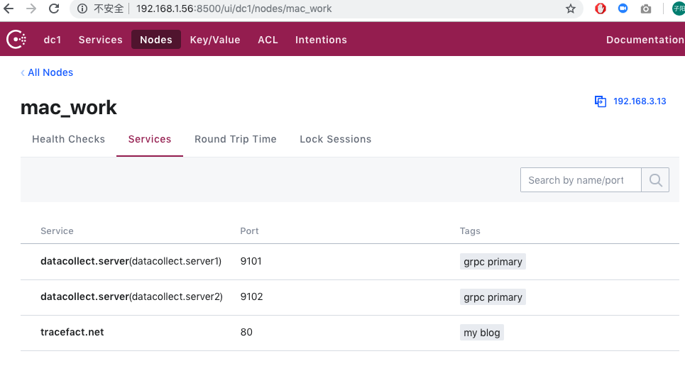Reload the page in the browser
Viewport: 685px width, 366px height.
54,9
